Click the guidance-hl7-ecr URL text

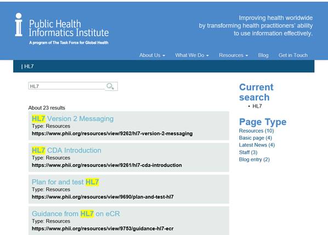pyautogui.click(x=103, y=228)
